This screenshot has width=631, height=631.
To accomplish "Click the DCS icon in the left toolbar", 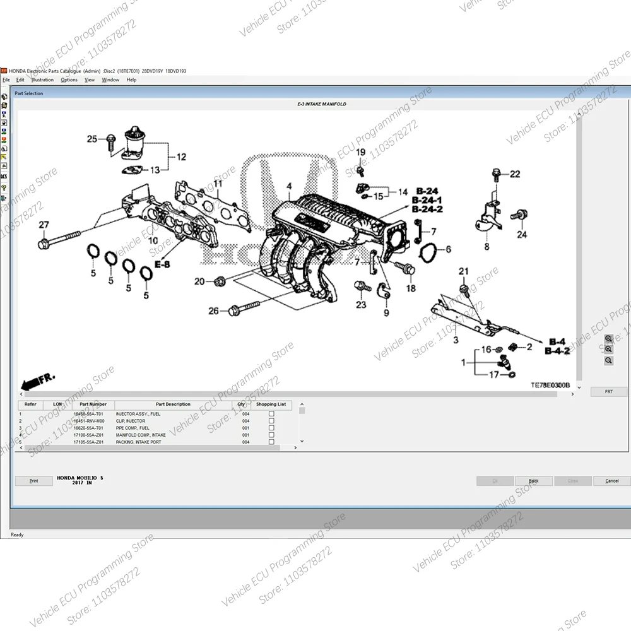I will [4, 176].
